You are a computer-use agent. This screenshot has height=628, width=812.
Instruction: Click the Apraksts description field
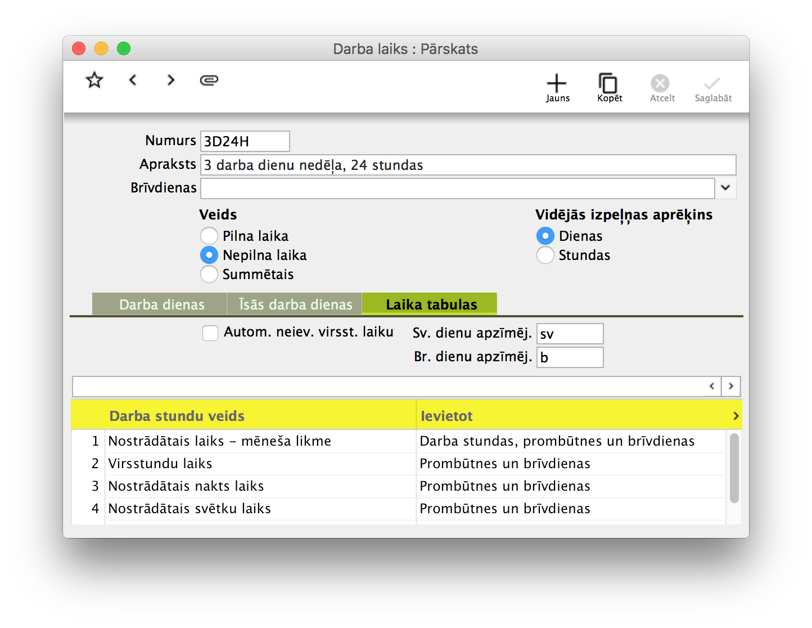coord(468,165)
